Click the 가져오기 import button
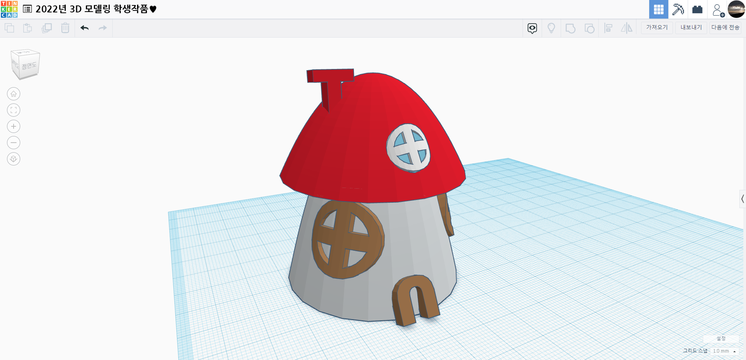 (657, 28)
